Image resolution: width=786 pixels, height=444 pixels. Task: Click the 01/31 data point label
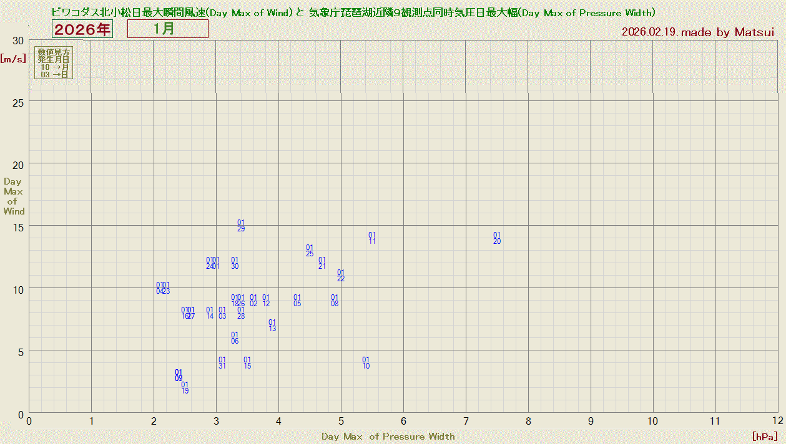click(x=222, y=363)
